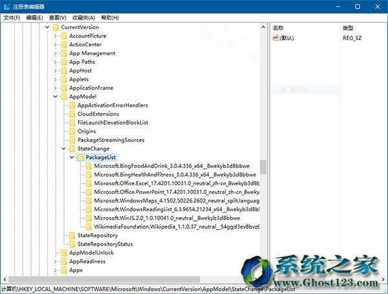
Task: Open the 编辑(E) menu
Action: tap(34, 18)
